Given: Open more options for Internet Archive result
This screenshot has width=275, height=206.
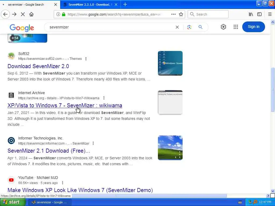Looking at the screenshot, I should 104,98.
